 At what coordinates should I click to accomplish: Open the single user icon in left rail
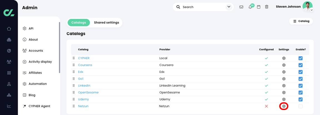(x=9, y=84)
